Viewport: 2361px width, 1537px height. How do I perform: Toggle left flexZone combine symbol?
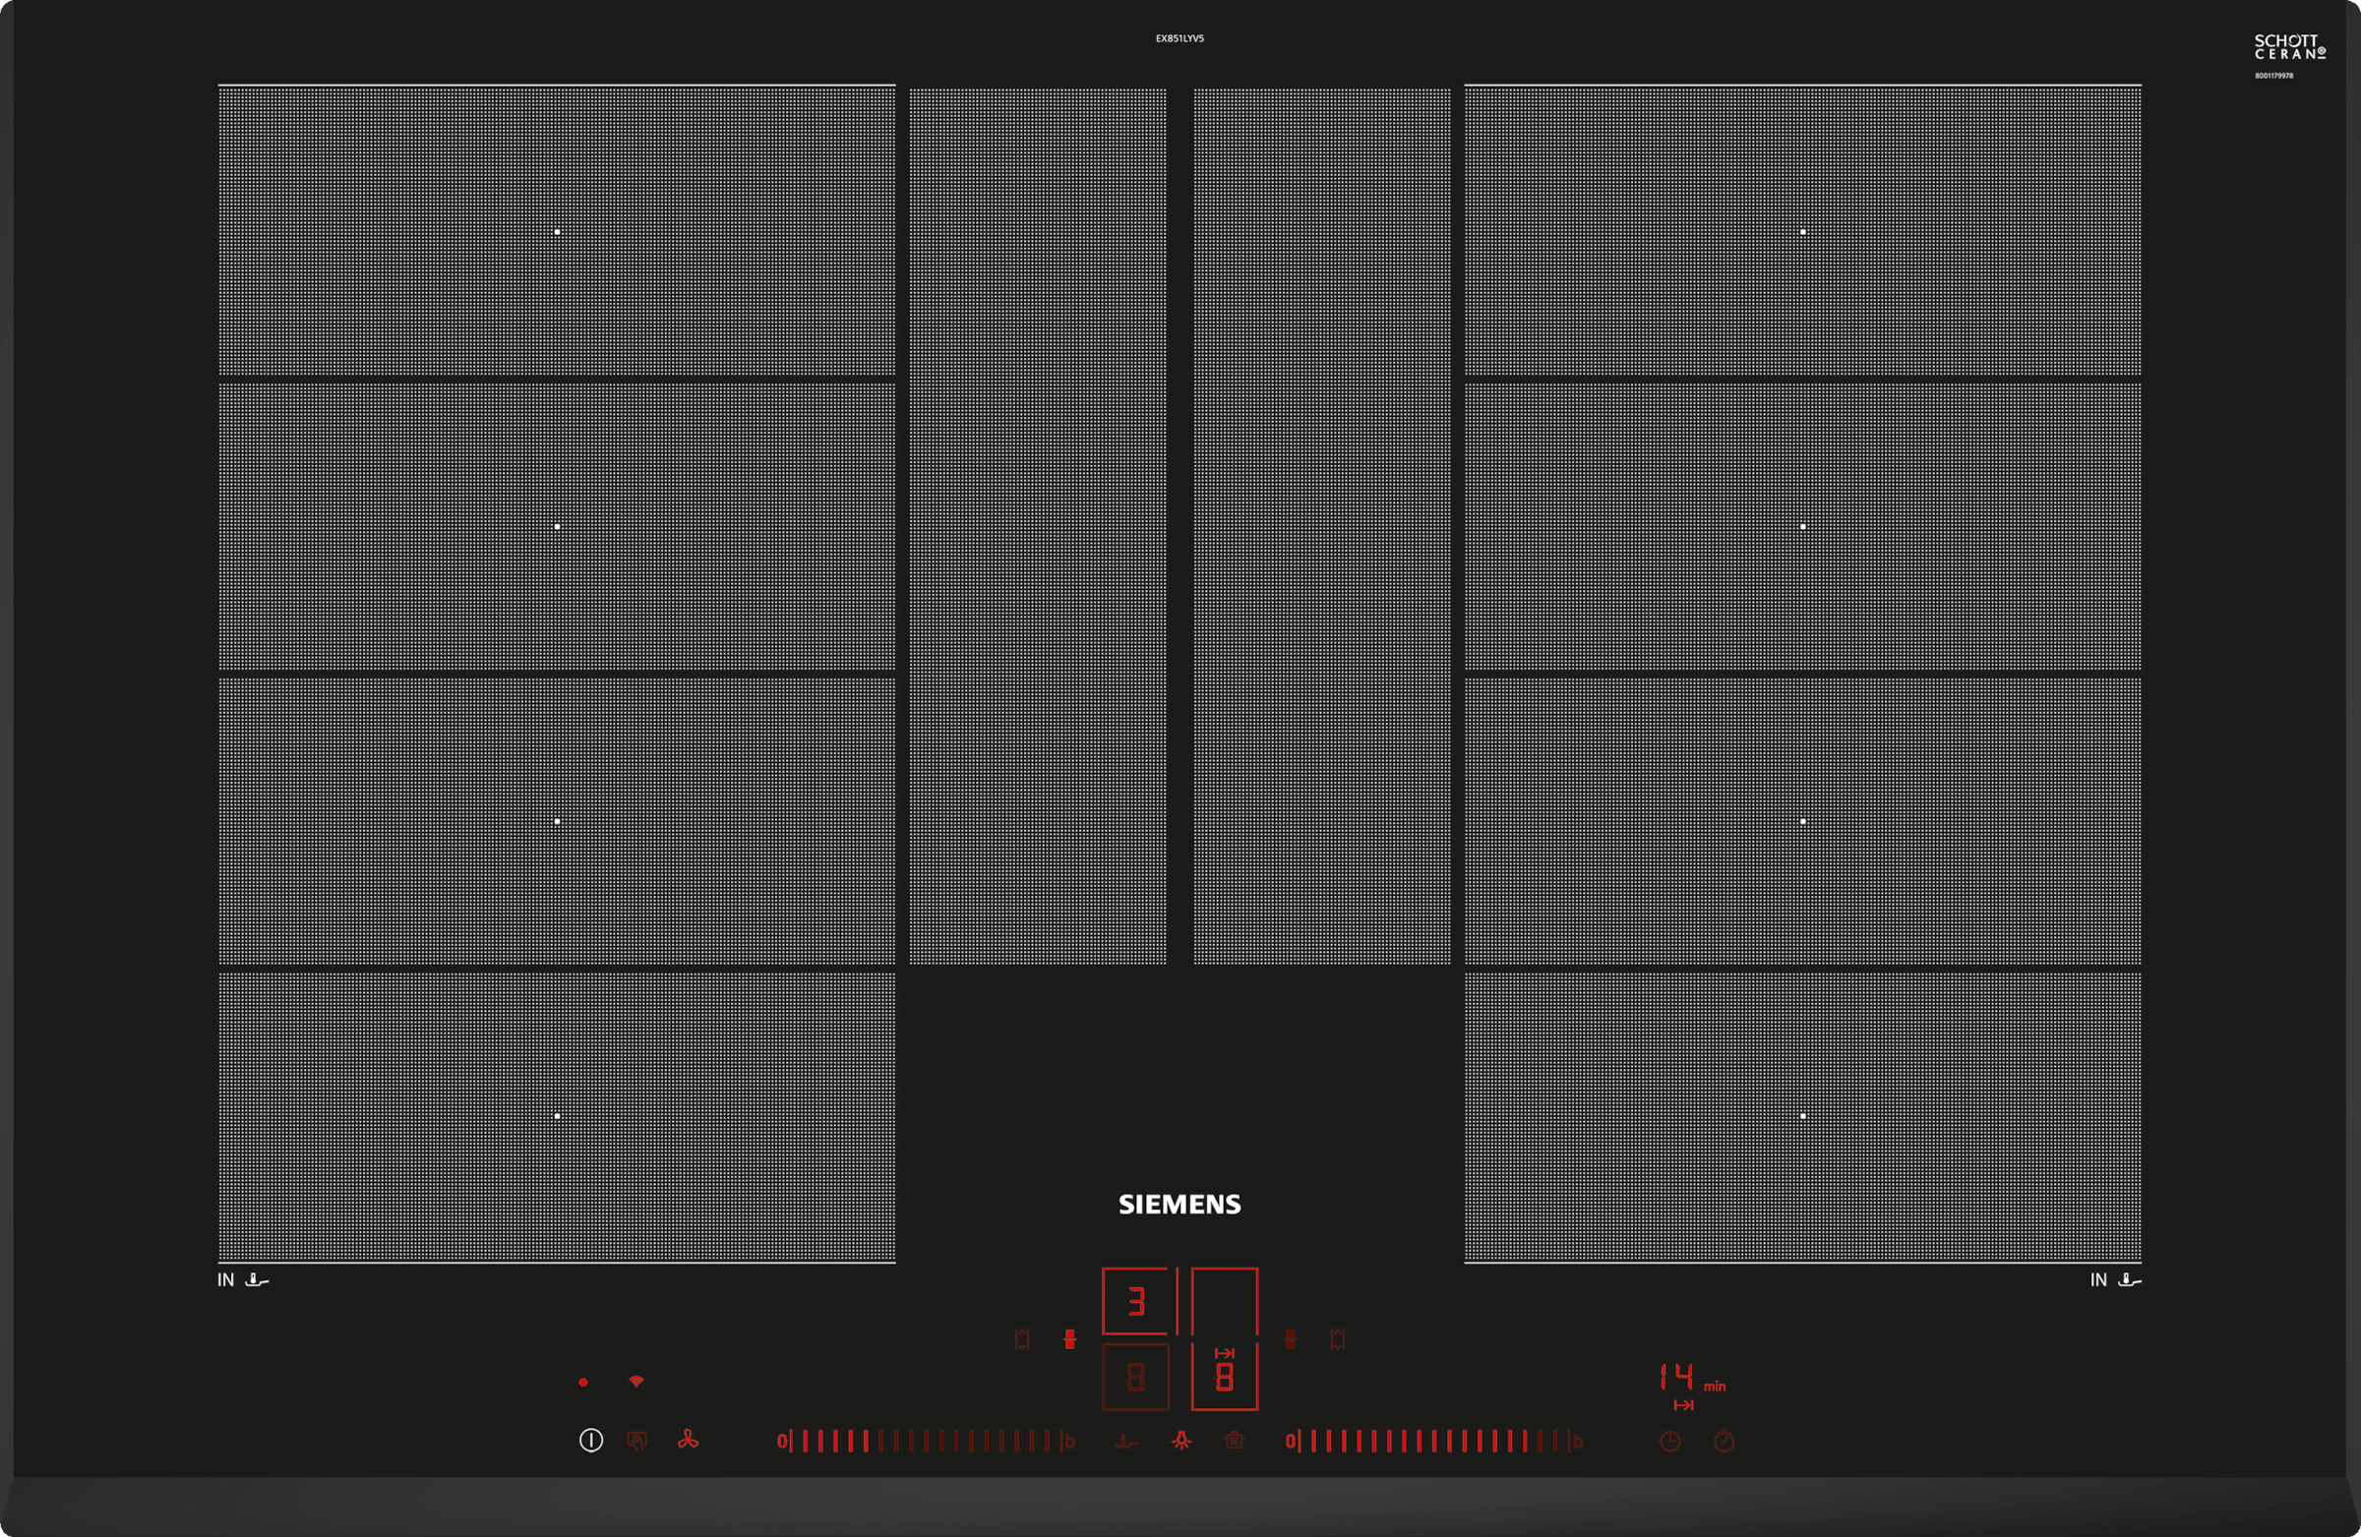click(x=1069, y=1339)
